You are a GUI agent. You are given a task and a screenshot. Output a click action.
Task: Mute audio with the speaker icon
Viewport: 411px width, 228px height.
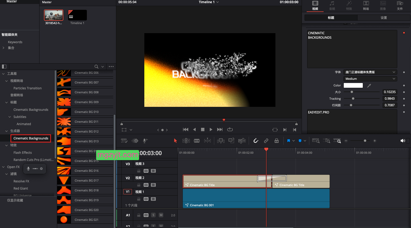point(403,141)
